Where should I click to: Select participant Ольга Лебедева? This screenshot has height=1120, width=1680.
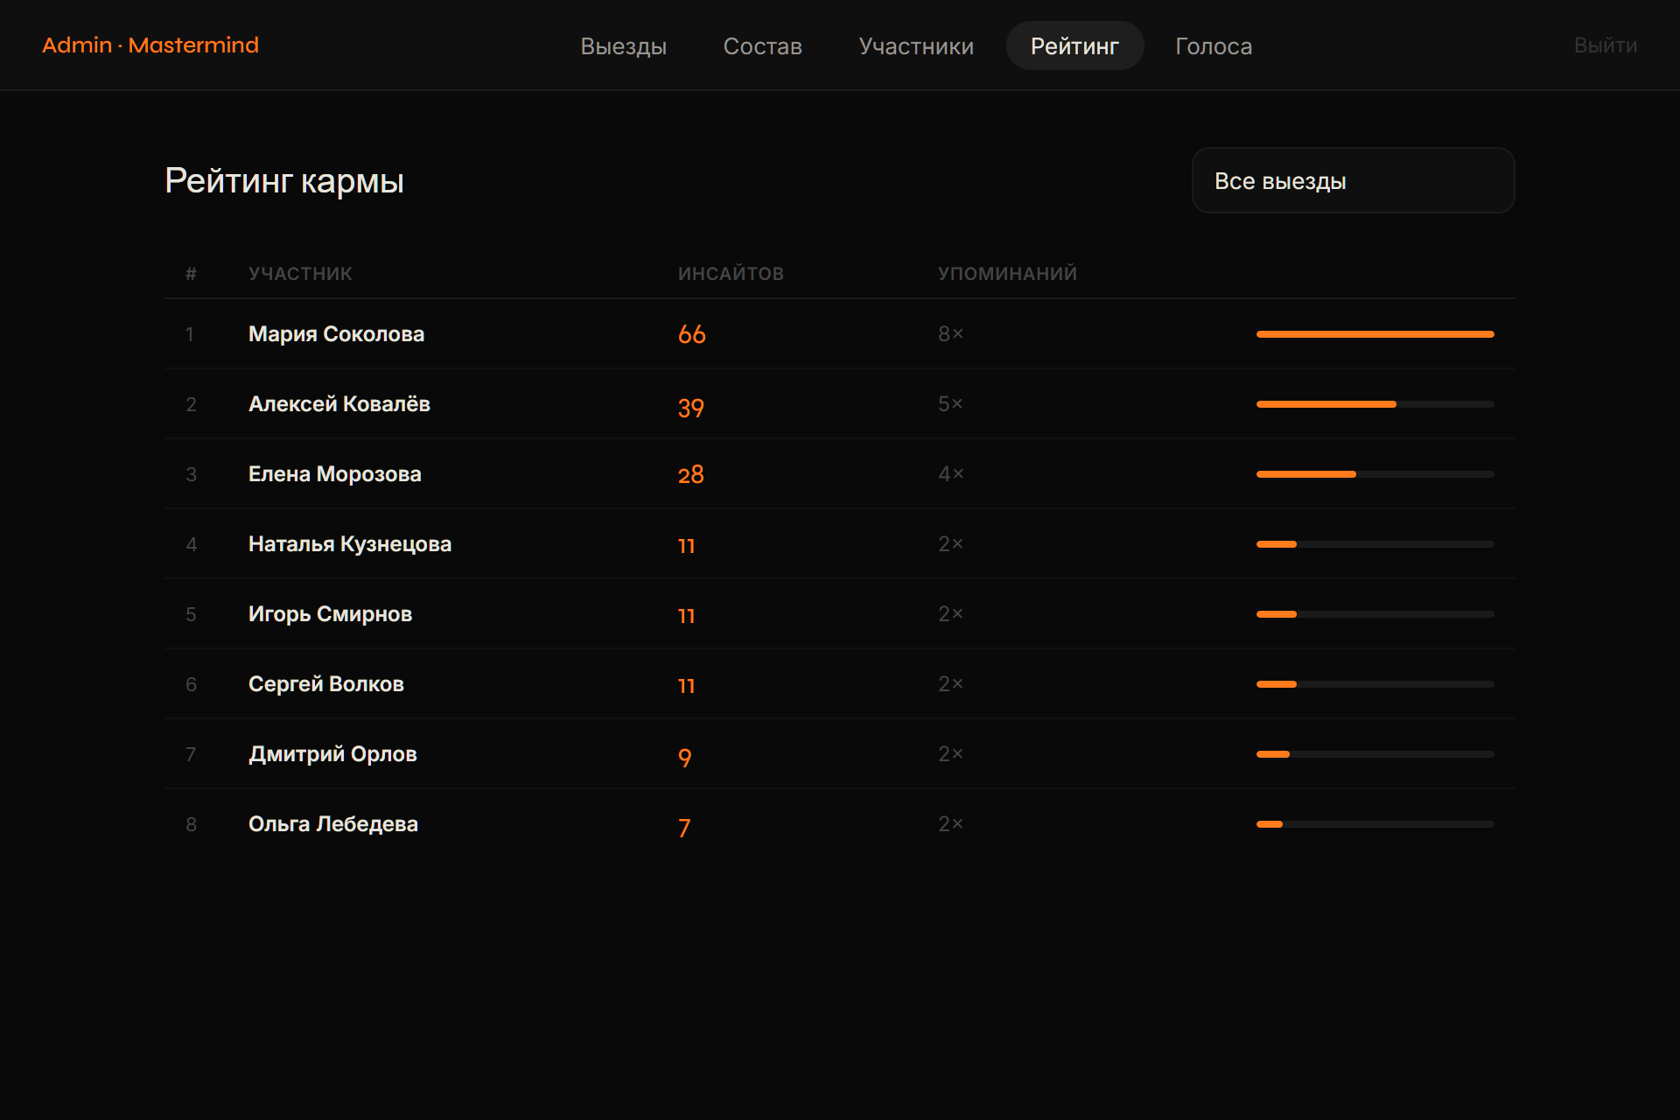pos(333,824)
